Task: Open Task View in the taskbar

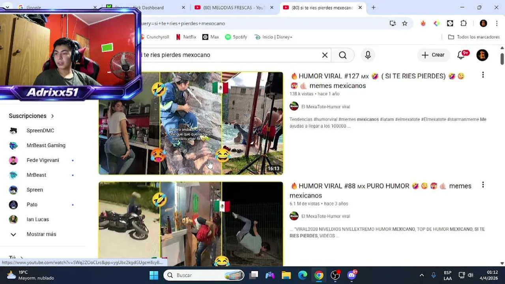Action: pyautogui.click(x=254, y=275)
